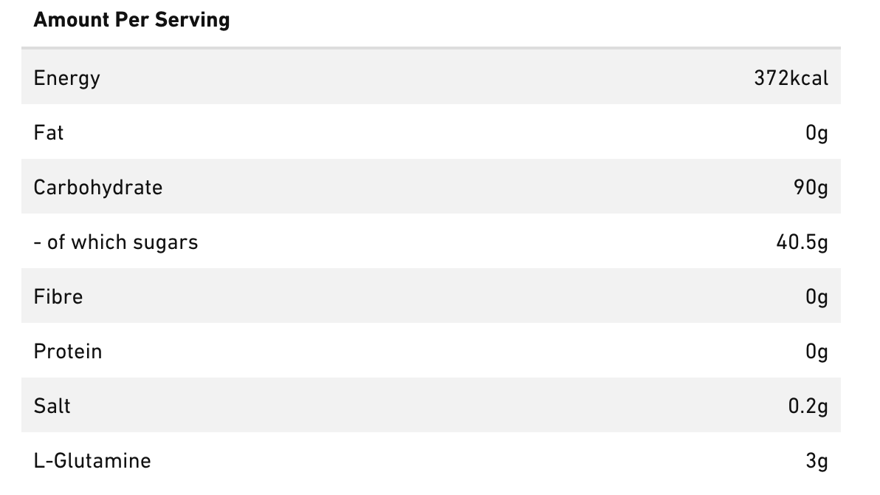Click the 372kcal energy value
880x495 pixels.
[791, 78]
